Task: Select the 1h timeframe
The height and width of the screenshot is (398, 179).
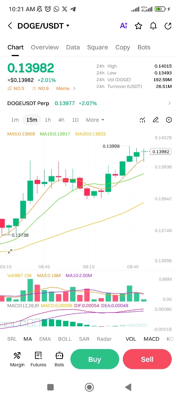Action: pos(48,120)
